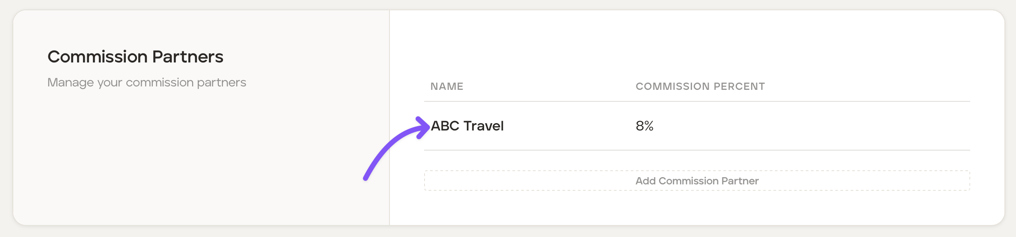
Task: Click the word "Commission" in the large heading
Action: (98, 57)
